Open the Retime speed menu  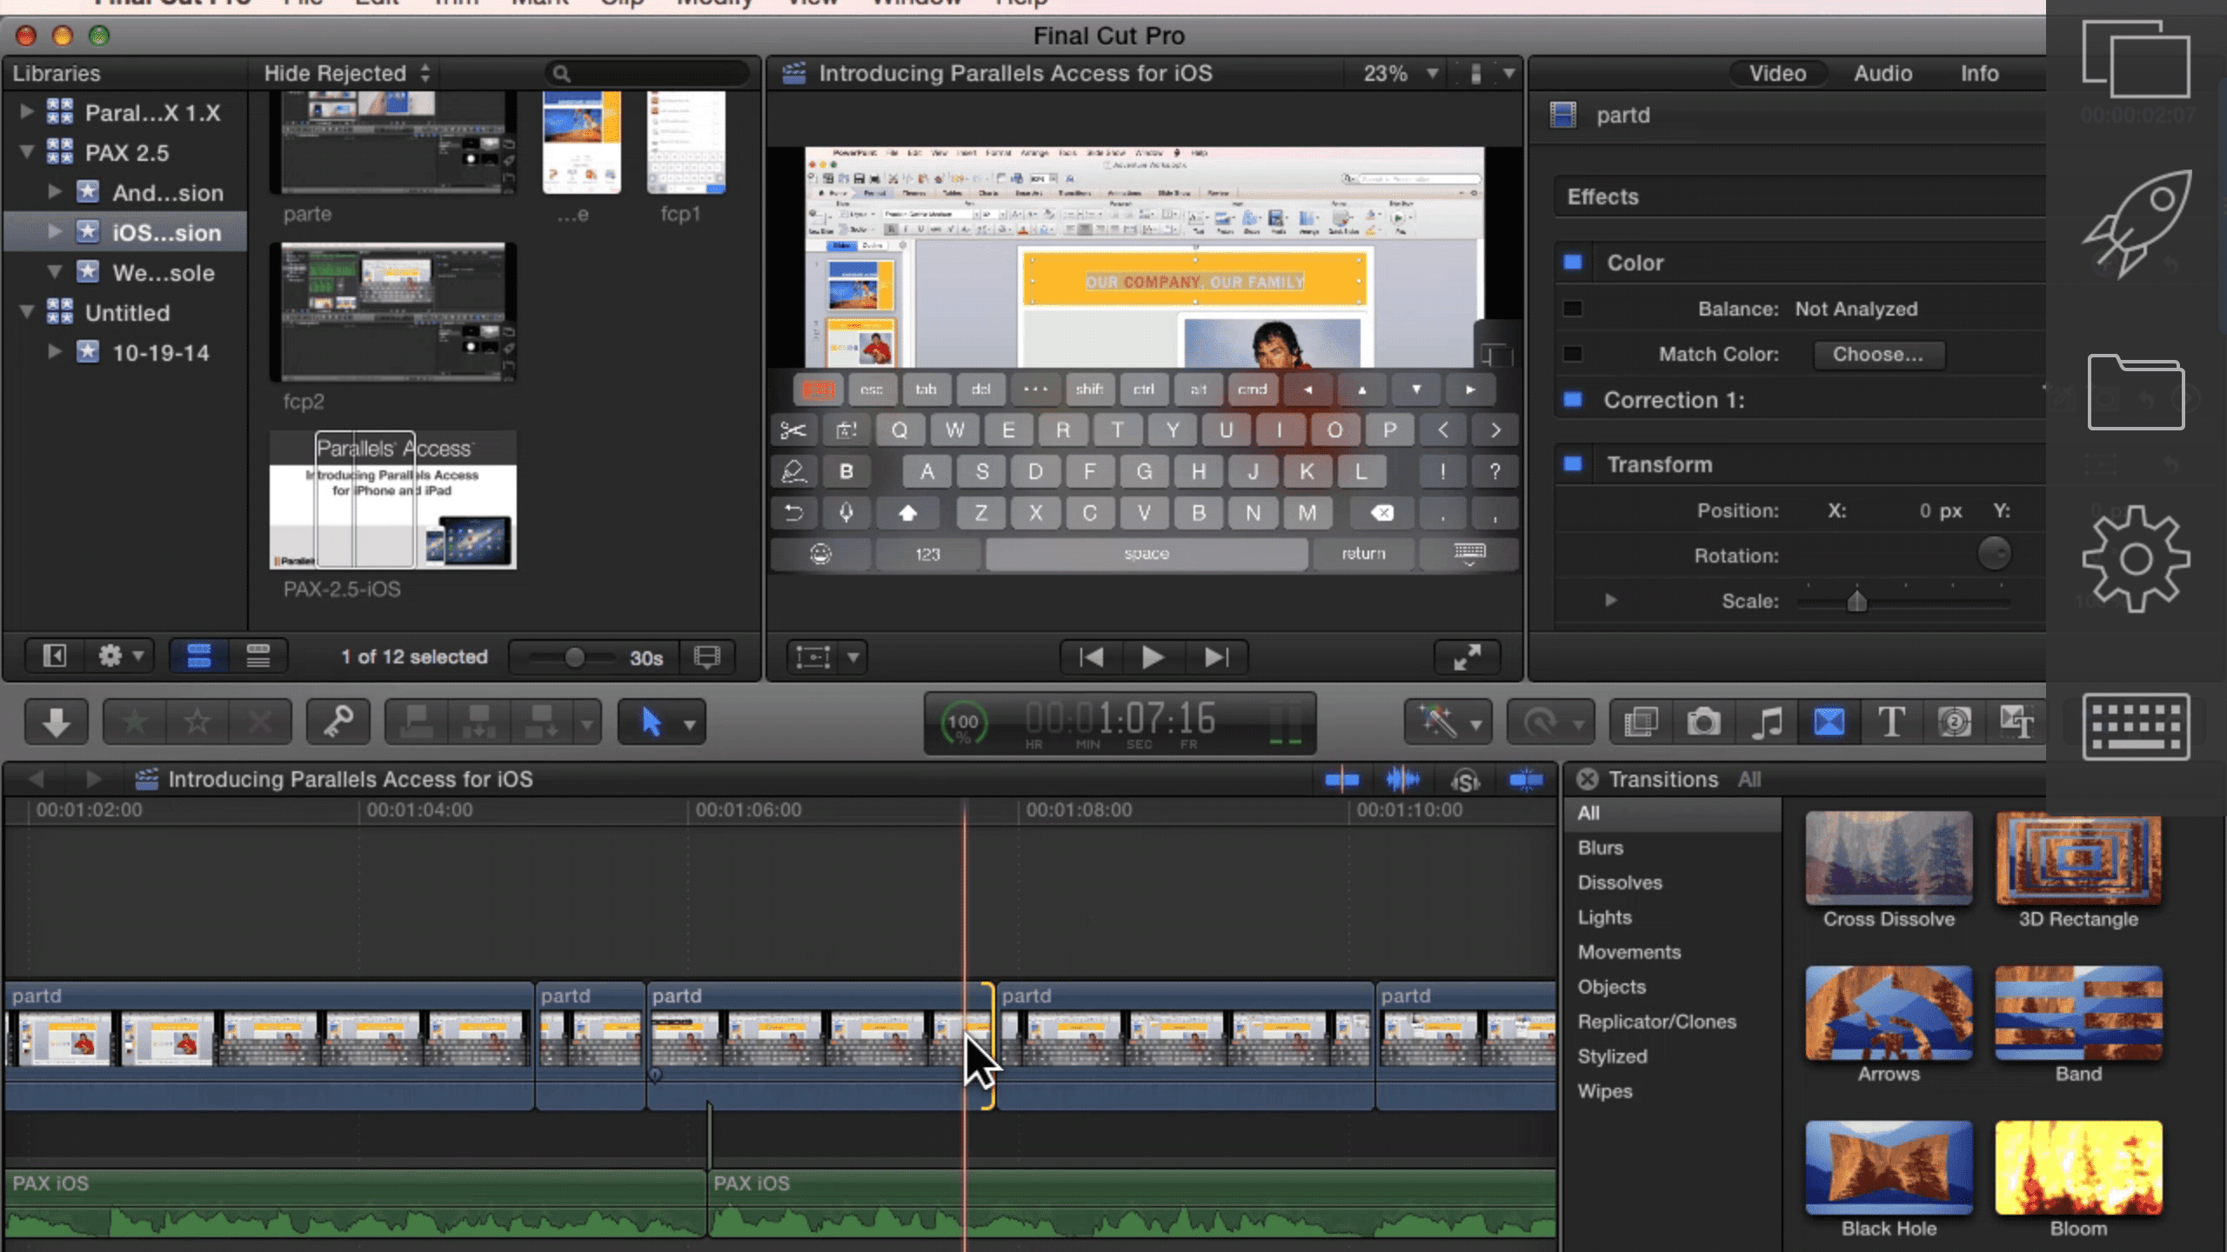click(x=1550, y=722)
